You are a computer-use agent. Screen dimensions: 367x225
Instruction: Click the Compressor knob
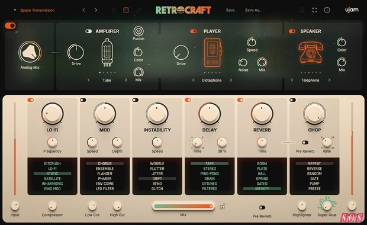point(52,205)
